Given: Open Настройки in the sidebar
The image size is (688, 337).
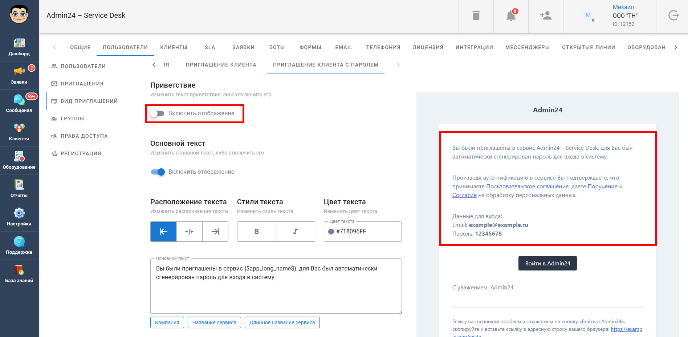Looking at the screenshot, I should tap(19, 217).
